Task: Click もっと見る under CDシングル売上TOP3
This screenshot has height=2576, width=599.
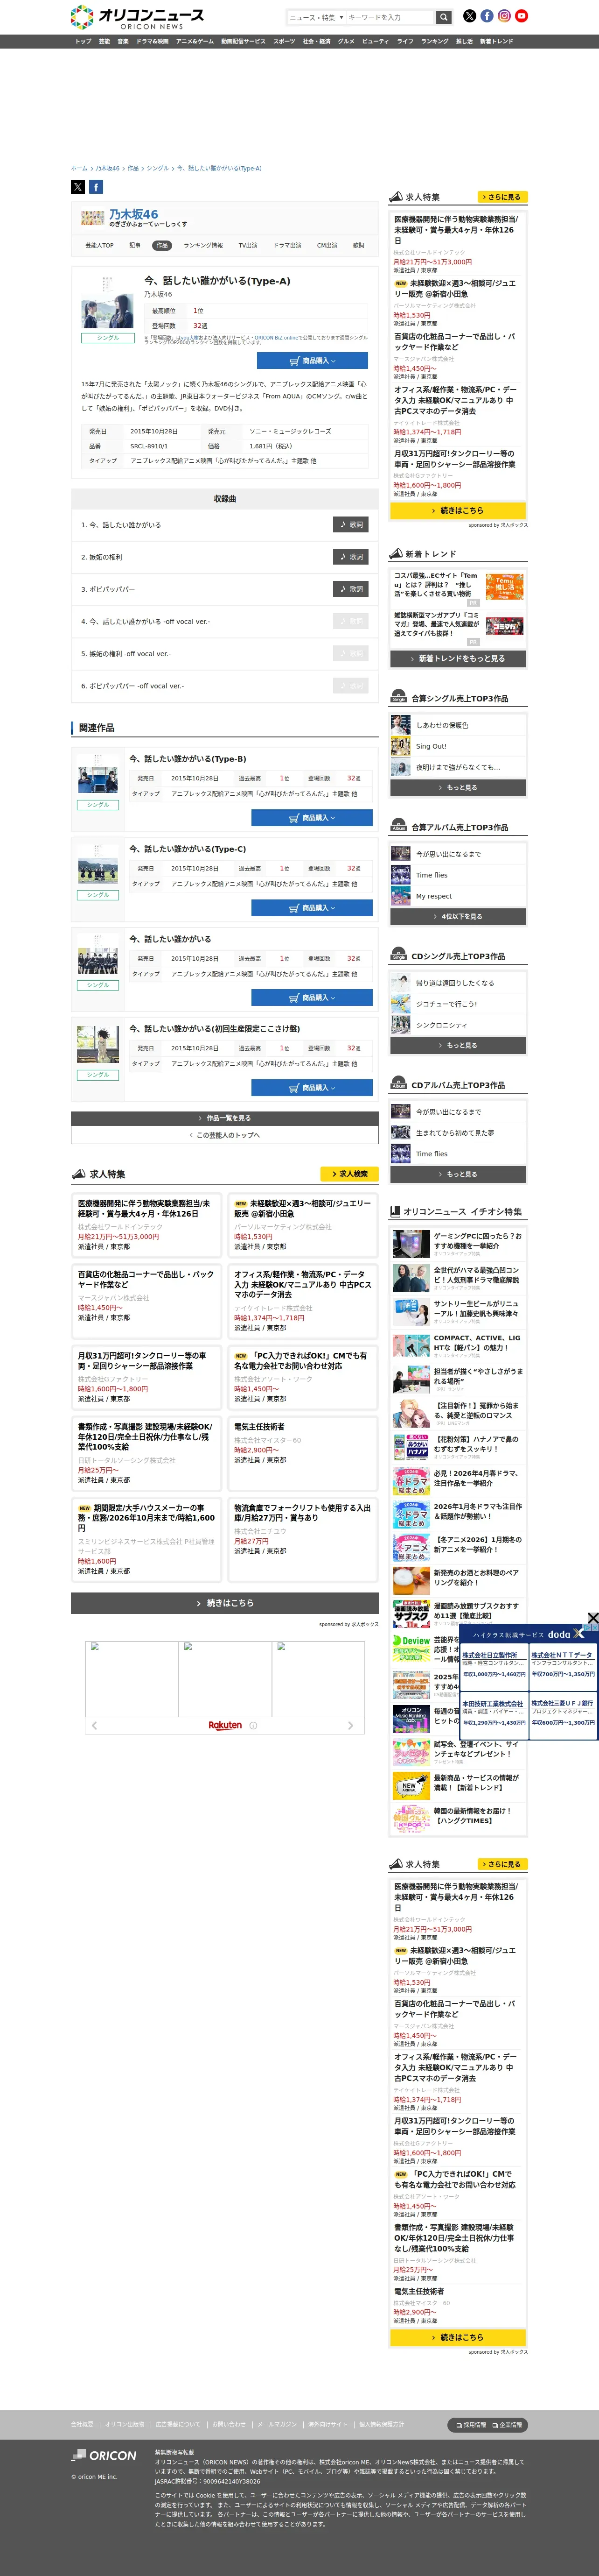Action: (458, 1045)
